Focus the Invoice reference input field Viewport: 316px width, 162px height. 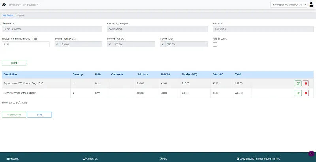pyautogui.click(x=26, y=45)
